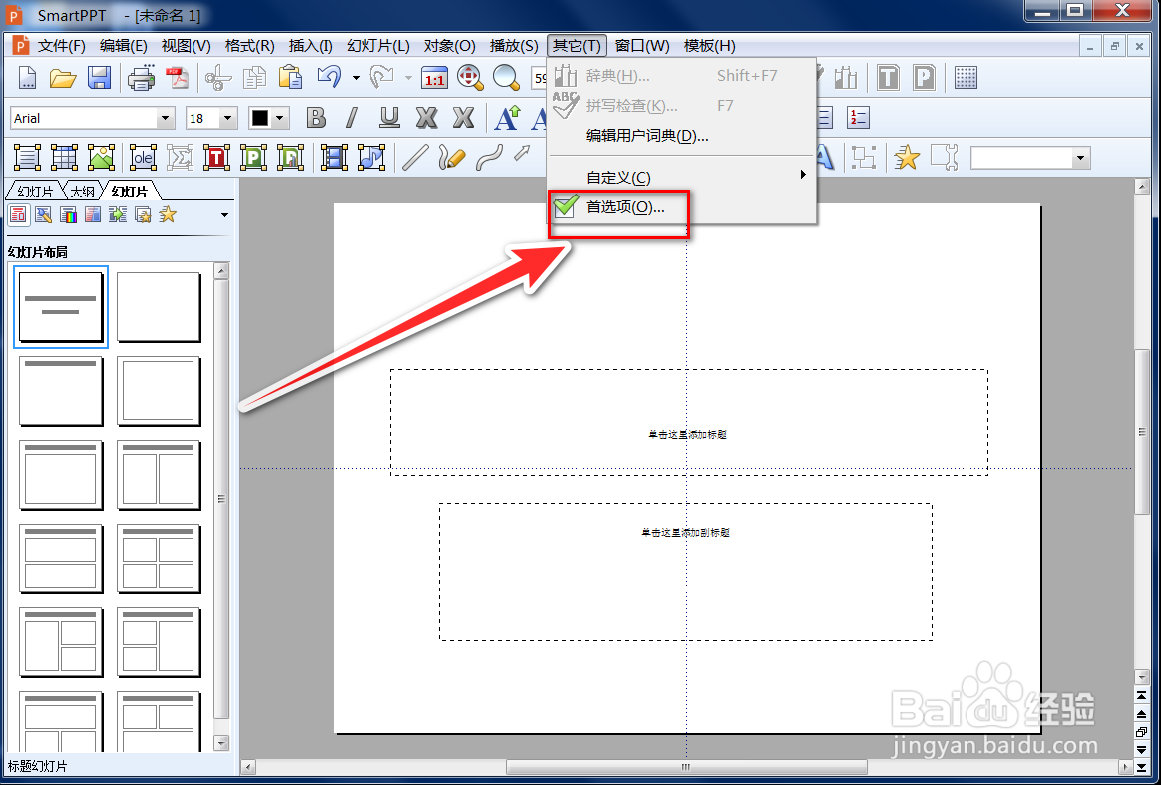Insert a movie clip frame

tap(335, 157)
